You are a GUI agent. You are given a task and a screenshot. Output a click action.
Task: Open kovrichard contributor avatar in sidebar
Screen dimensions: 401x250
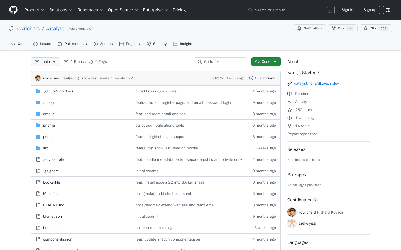292,212
